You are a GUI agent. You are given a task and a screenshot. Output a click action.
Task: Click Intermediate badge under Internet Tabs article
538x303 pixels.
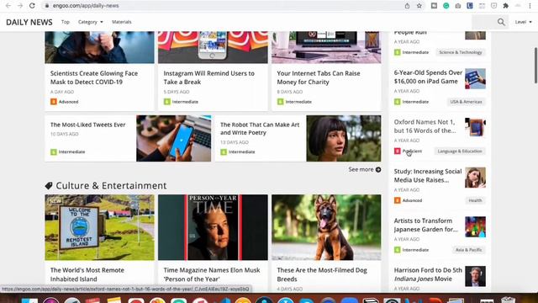coord(294,102)
